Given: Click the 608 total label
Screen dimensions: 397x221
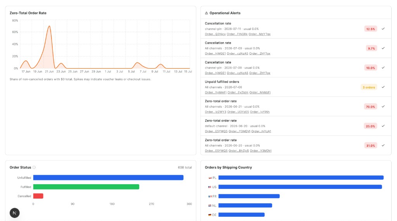Looking at the screenshot, I should tap(185, 167).
